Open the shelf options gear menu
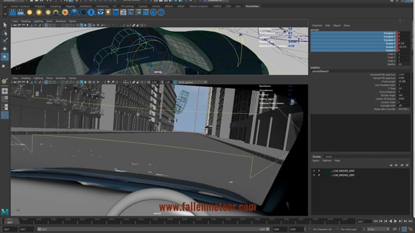 (x=5, y=14)
